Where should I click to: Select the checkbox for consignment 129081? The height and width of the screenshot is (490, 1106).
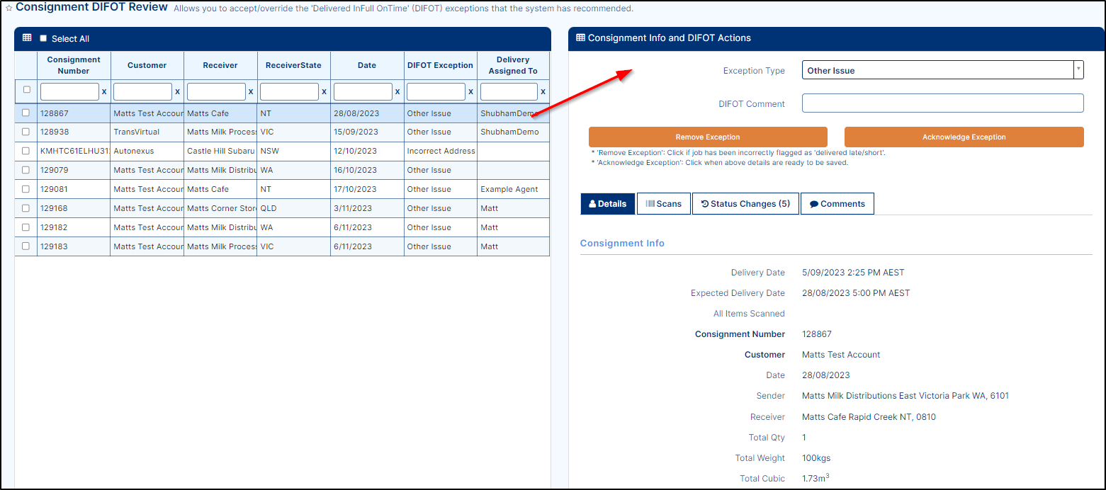click(26, 189)
